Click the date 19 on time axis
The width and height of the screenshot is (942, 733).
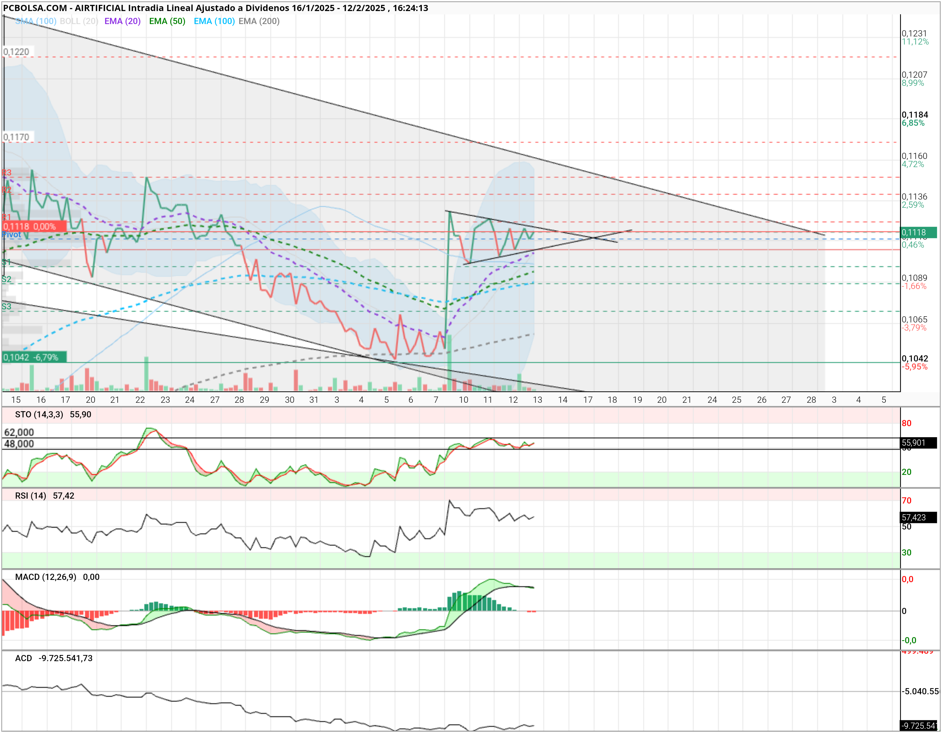[x=637, y=400]
